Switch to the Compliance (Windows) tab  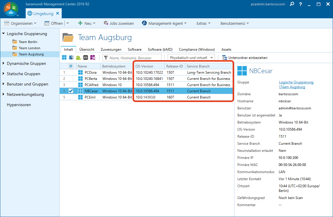coord(197,50)
